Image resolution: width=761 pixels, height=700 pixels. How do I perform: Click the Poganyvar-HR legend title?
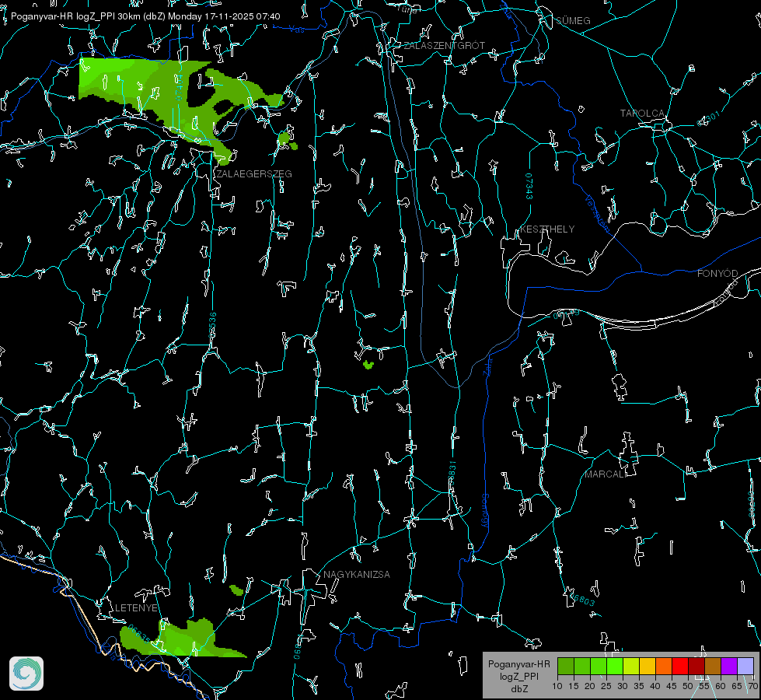pyautogui.click(x=518, y=664)
